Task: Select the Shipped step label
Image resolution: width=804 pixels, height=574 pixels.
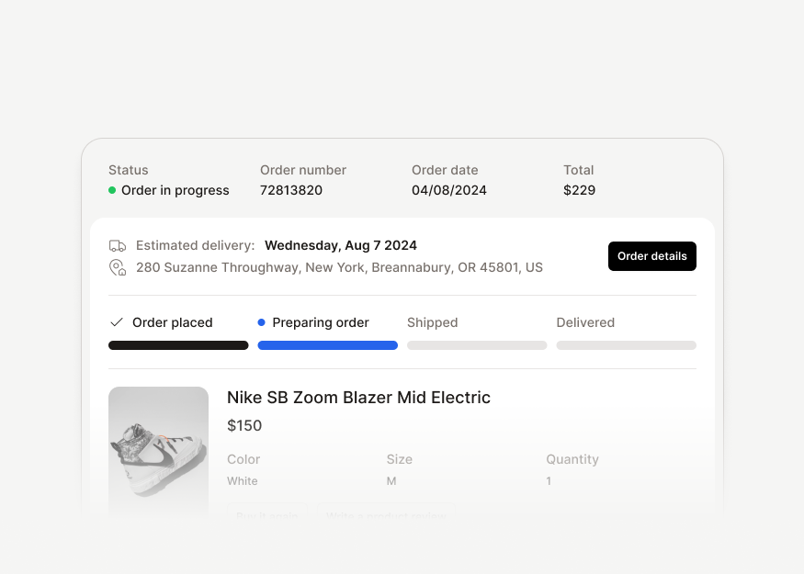Action: point(432,322)
